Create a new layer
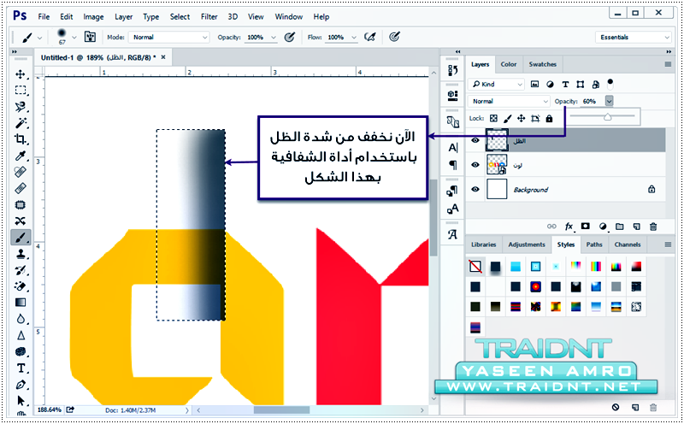Image resolution: width=684 pixels, height=424 pixels. click(x=636, y=227)
